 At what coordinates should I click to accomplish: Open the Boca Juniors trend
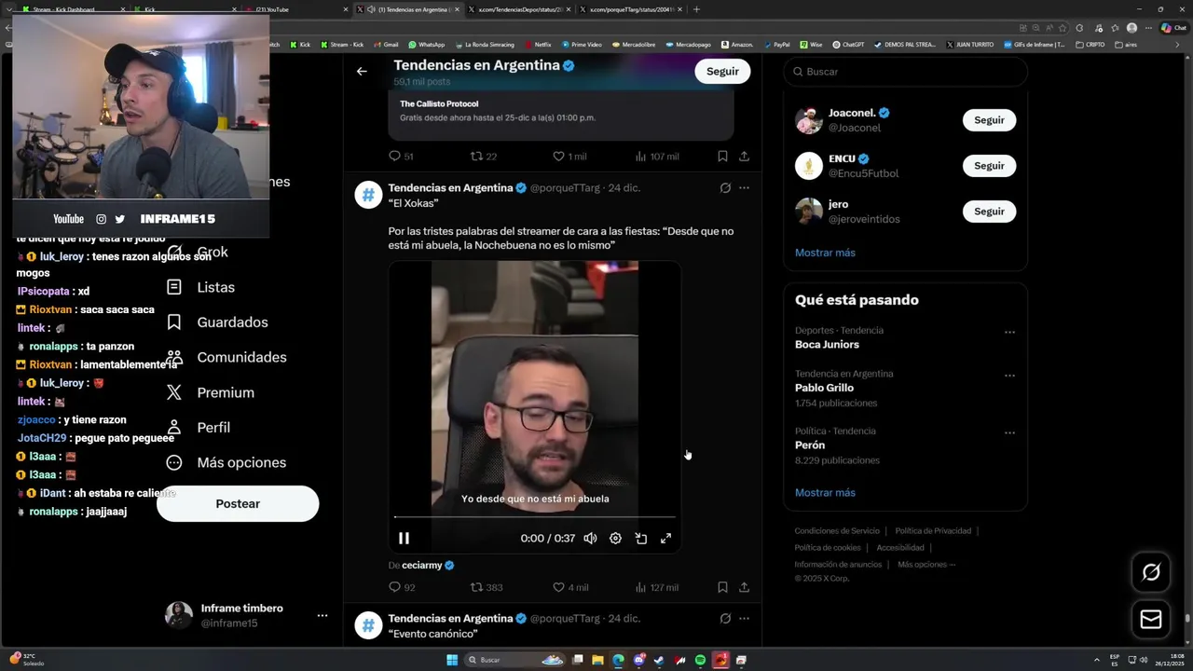[827, 344]
